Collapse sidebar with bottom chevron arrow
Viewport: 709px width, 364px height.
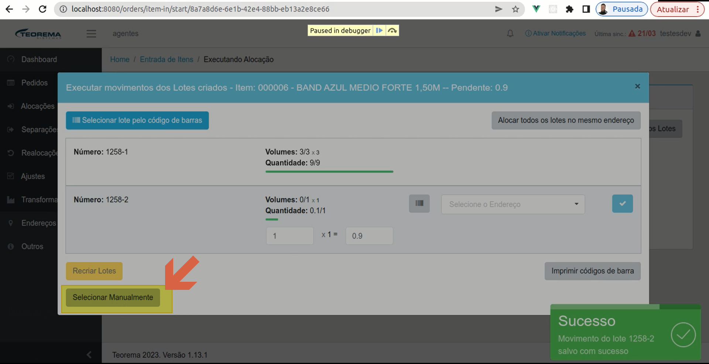pos(89,354)
